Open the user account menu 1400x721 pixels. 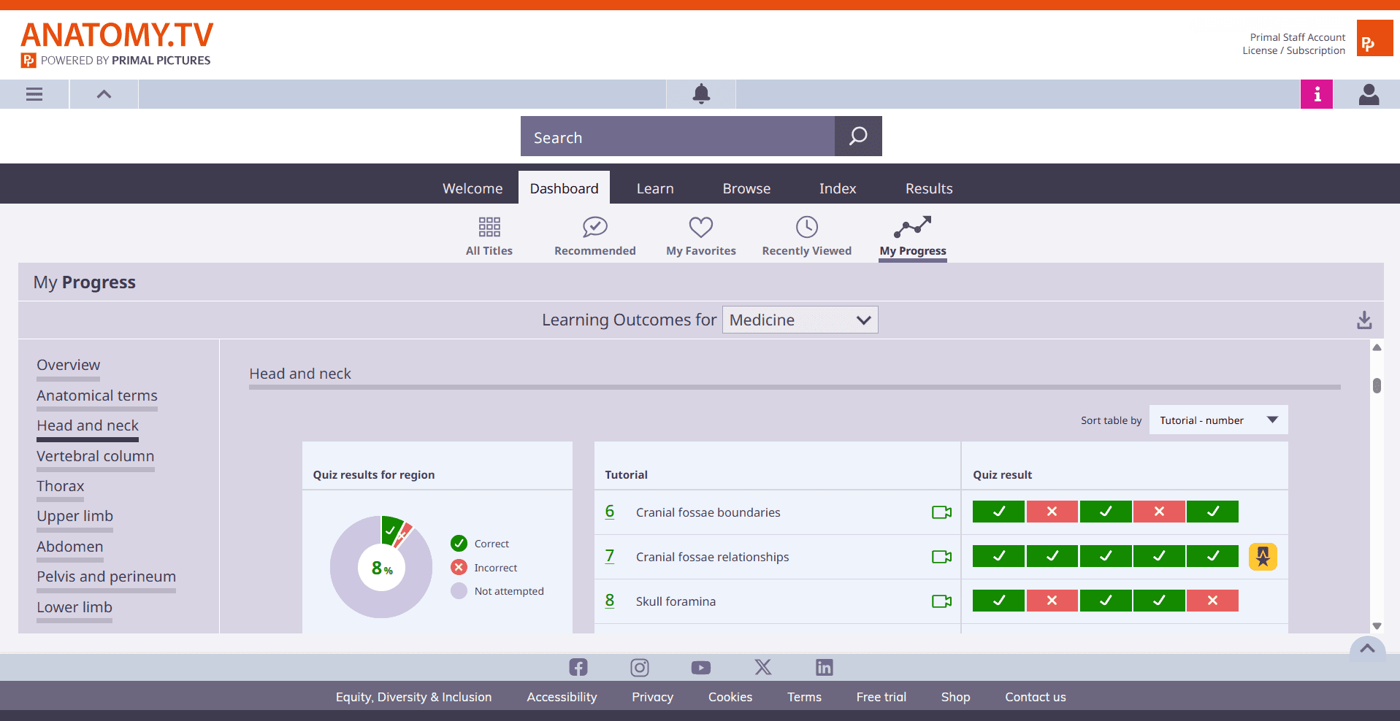pos(1369,94)
